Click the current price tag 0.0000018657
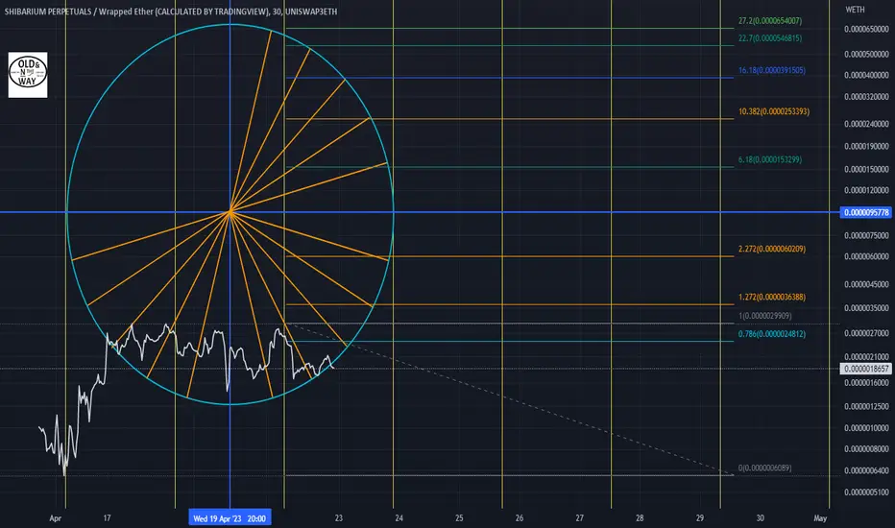 (865, 369)
